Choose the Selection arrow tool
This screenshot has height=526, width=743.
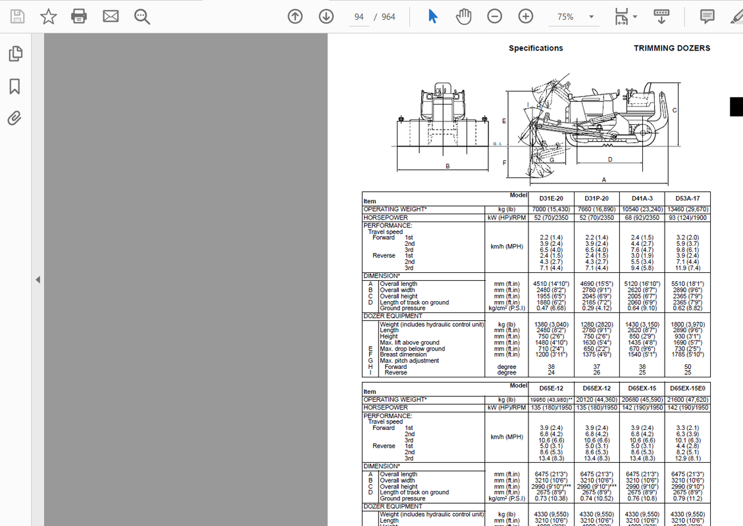tap(432, 16)
